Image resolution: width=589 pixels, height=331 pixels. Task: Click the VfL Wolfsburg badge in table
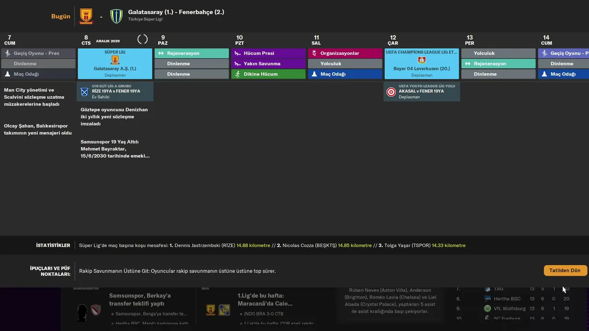(488, 308)
